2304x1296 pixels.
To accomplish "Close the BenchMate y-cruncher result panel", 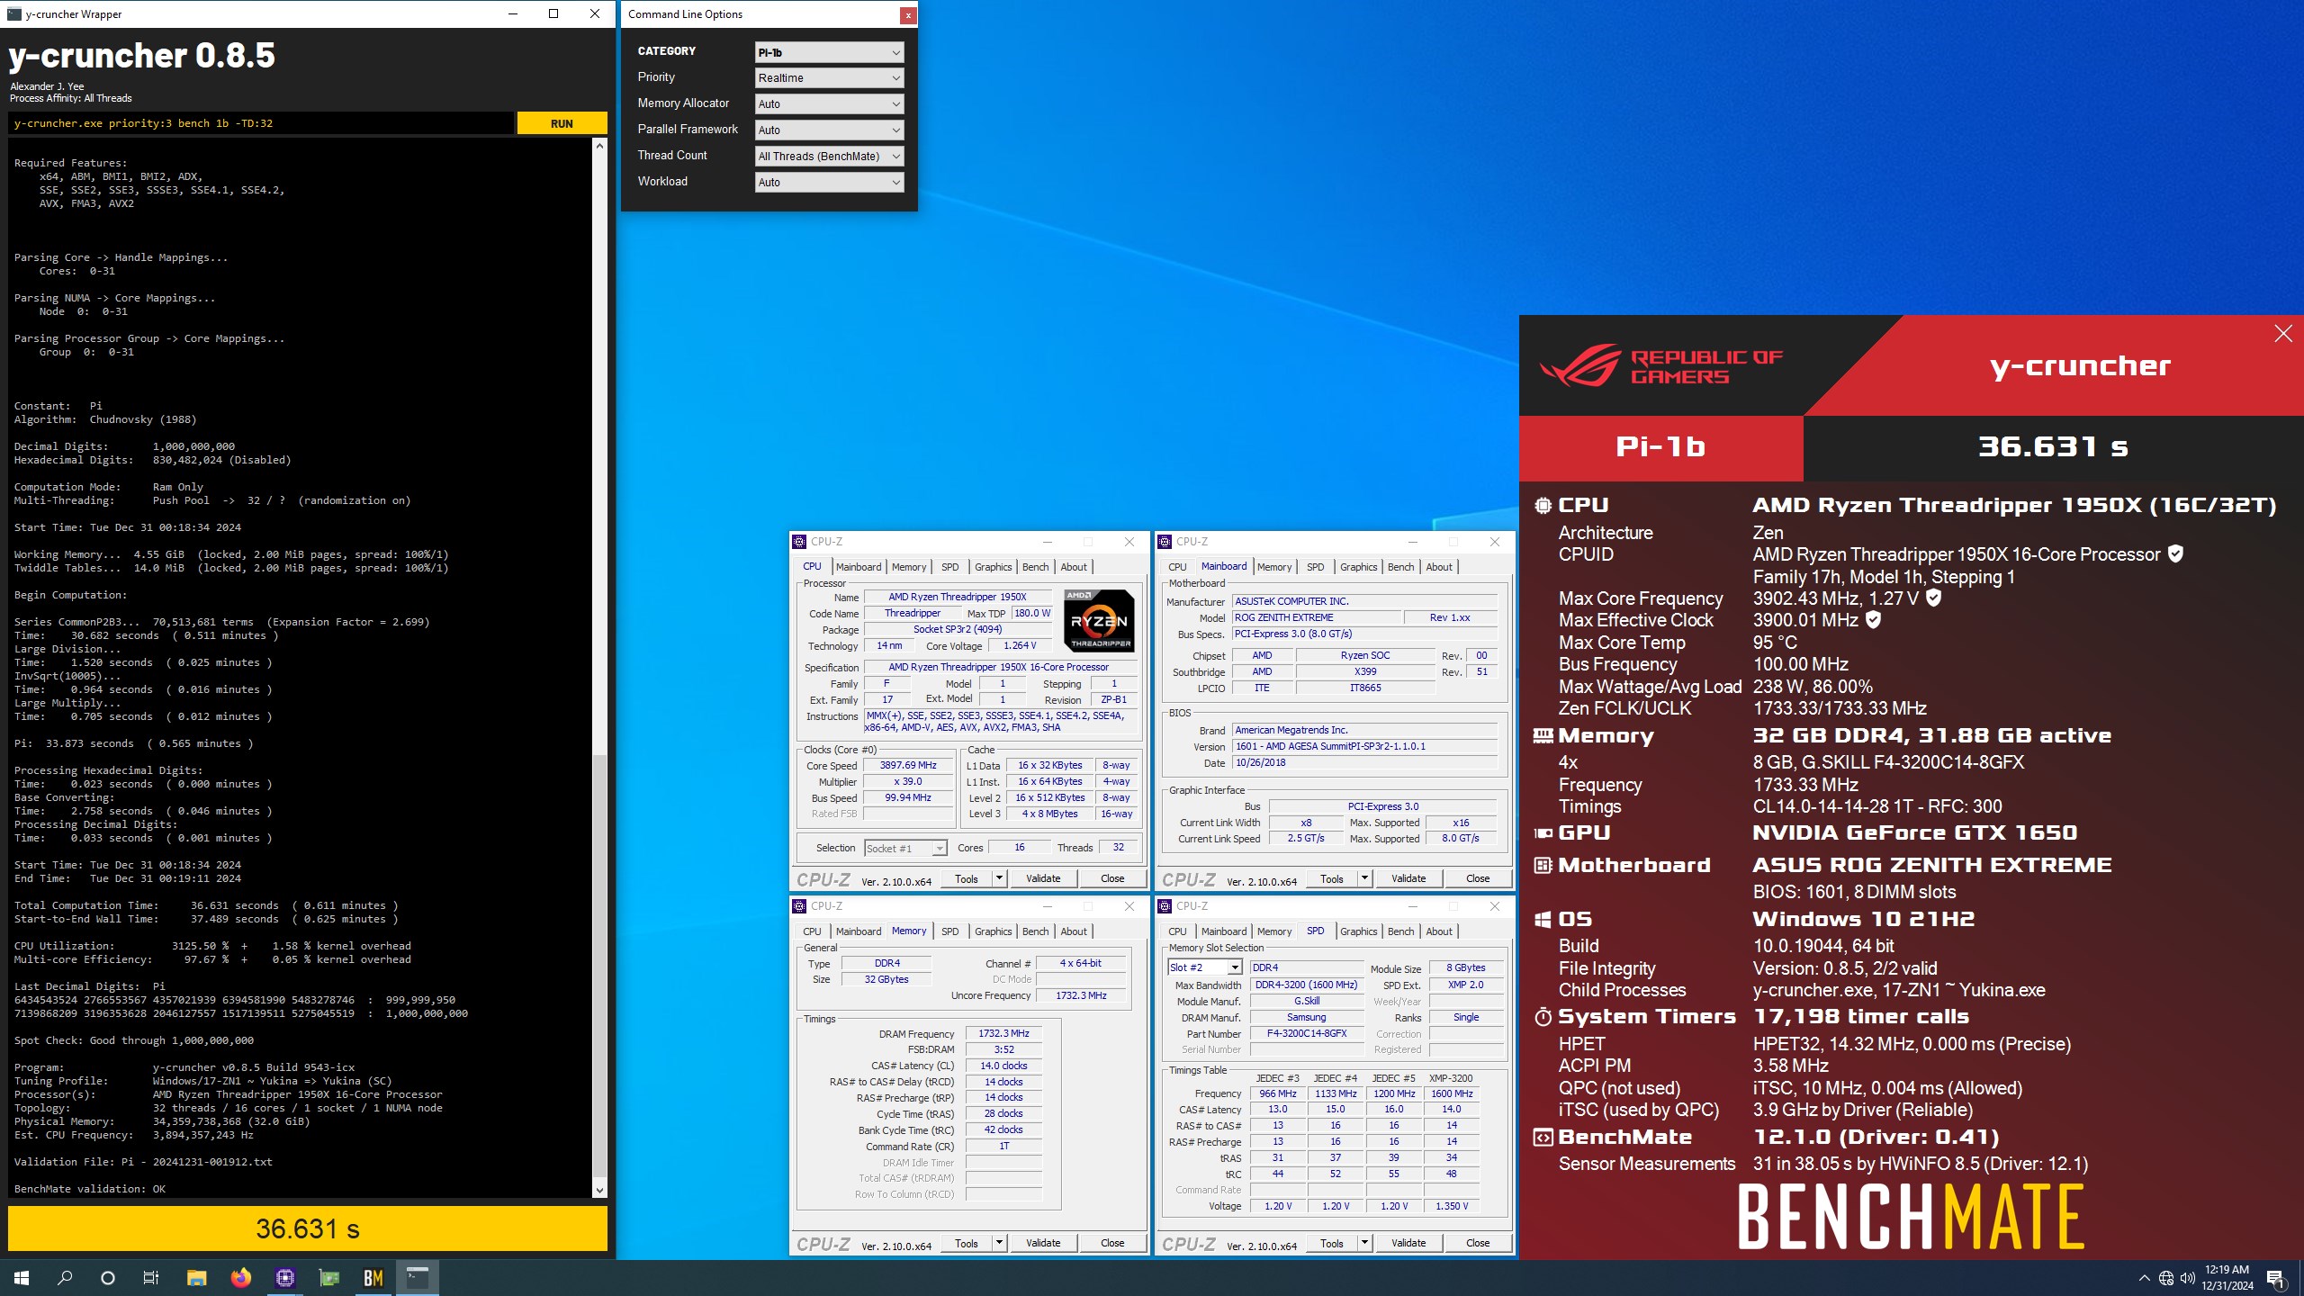I will click(2283, 334).
